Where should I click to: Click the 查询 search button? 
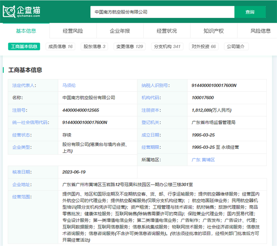pos(250,12)
